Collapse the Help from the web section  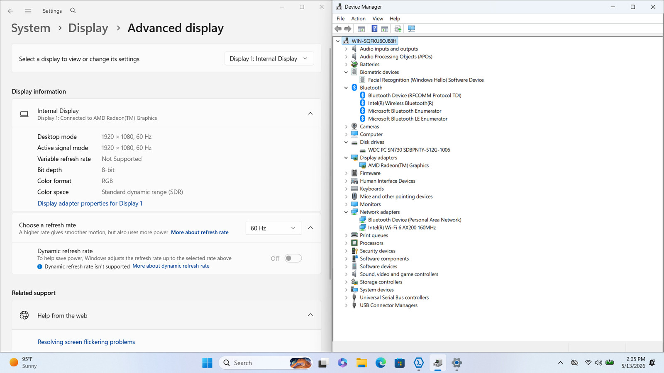tap(310, 315)
